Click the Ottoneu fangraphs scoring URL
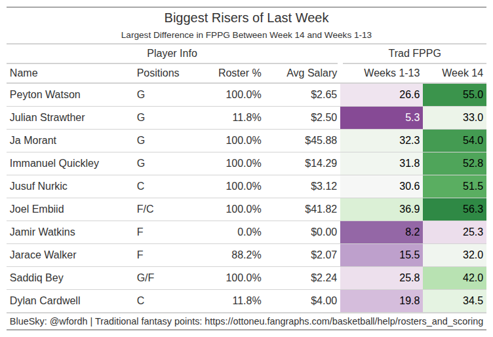 pos(344,321)
